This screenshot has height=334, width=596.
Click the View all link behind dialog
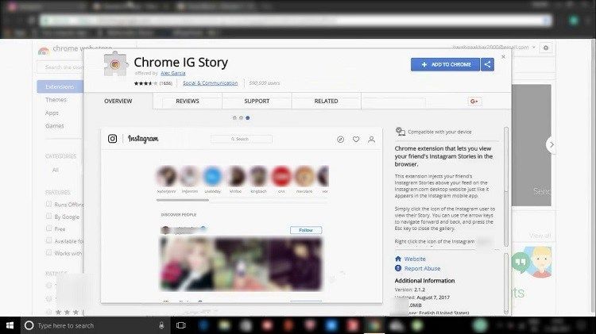540,236
